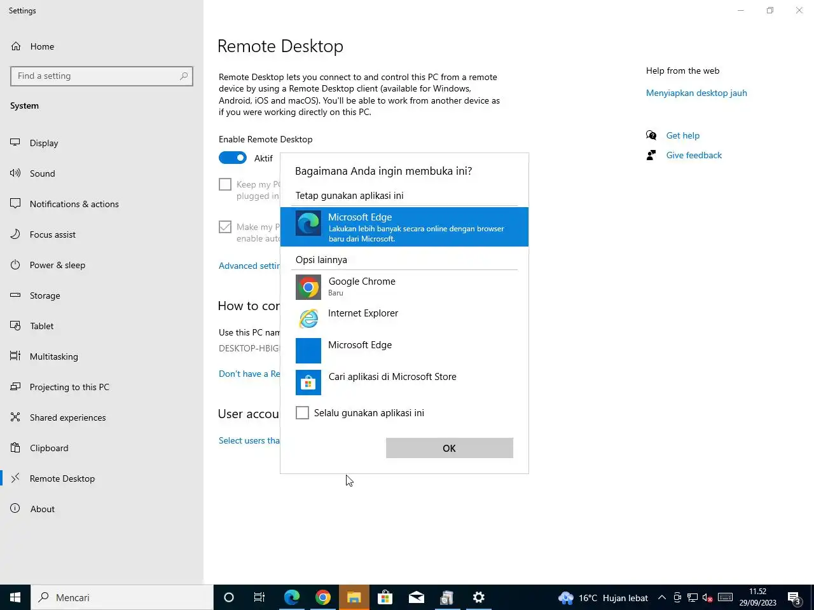
Task: Click Don't have a Remote Desktop client link
Action: (x=249, y=374)
